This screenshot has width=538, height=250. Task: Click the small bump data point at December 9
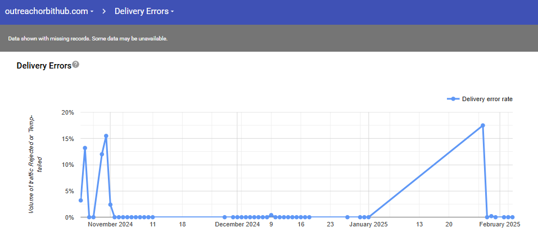271,215
